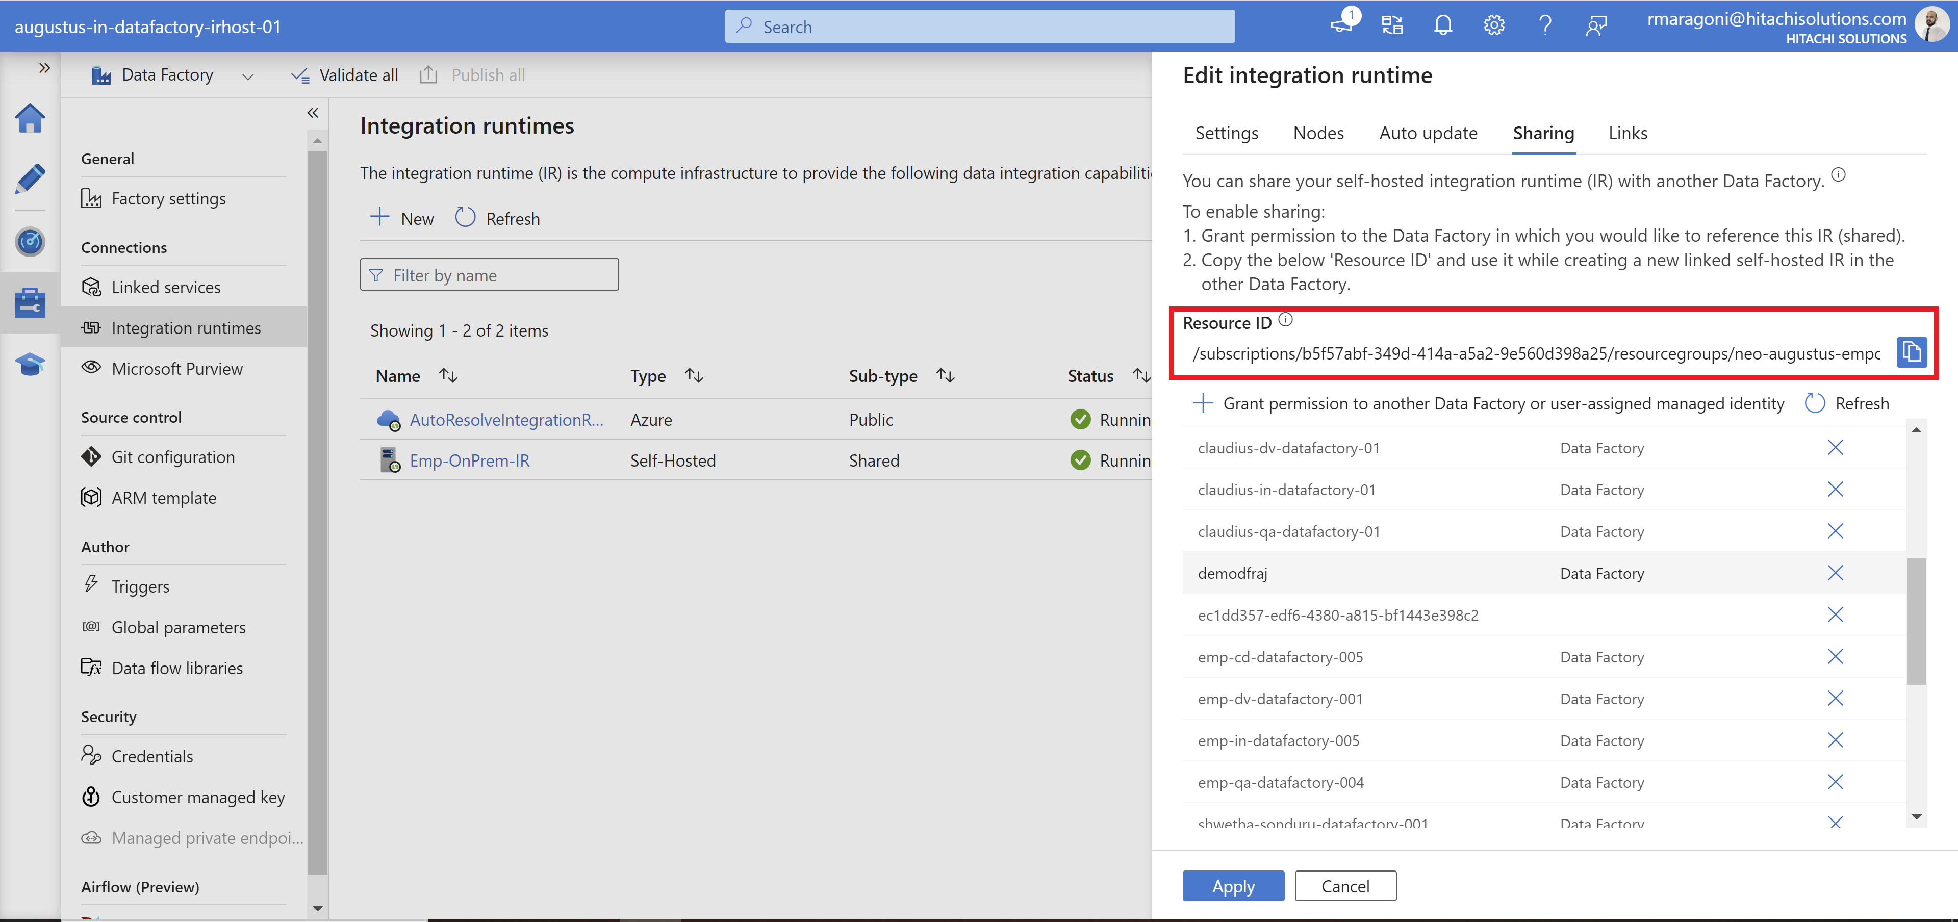The width and height of the screenshot is (1958, 922).
Task: Switch to the Links tab
Action: tap(1628, 133)
